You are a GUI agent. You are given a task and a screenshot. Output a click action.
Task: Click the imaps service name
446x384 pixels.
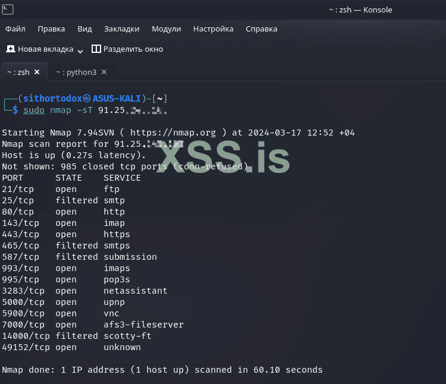(x=117, y=268)
